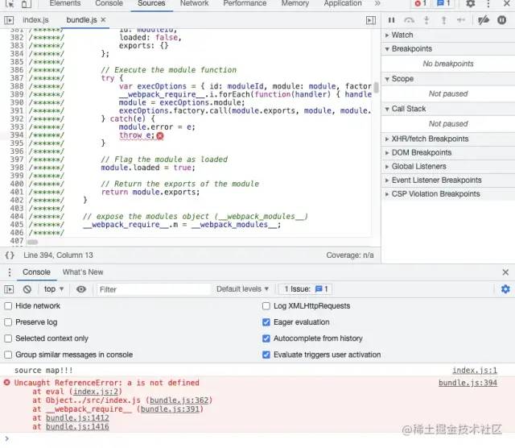The image size is (515, 448).
Task: Switch to the Elements tab
Action: pyautogui.click(x=65, y=3)
